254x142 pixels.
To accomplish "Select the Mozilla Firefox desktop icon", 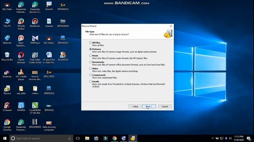I will click(x=21, y=24).
